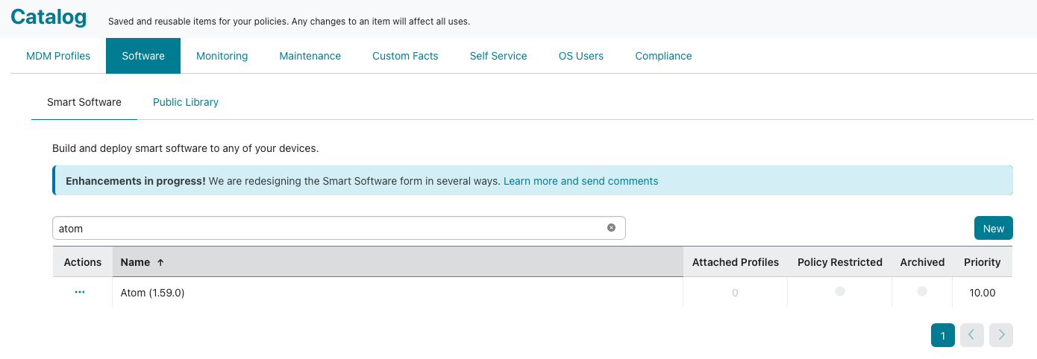The width and height of the screenshot is (1037, 359).
Task: Click into the software search field
Action: tap(328, 228)
